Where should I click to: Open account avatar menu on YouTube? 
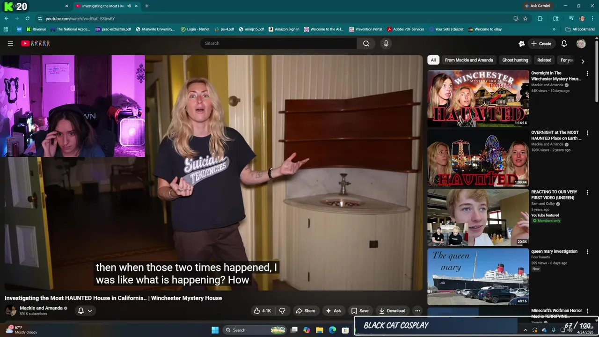click(581, 44)
